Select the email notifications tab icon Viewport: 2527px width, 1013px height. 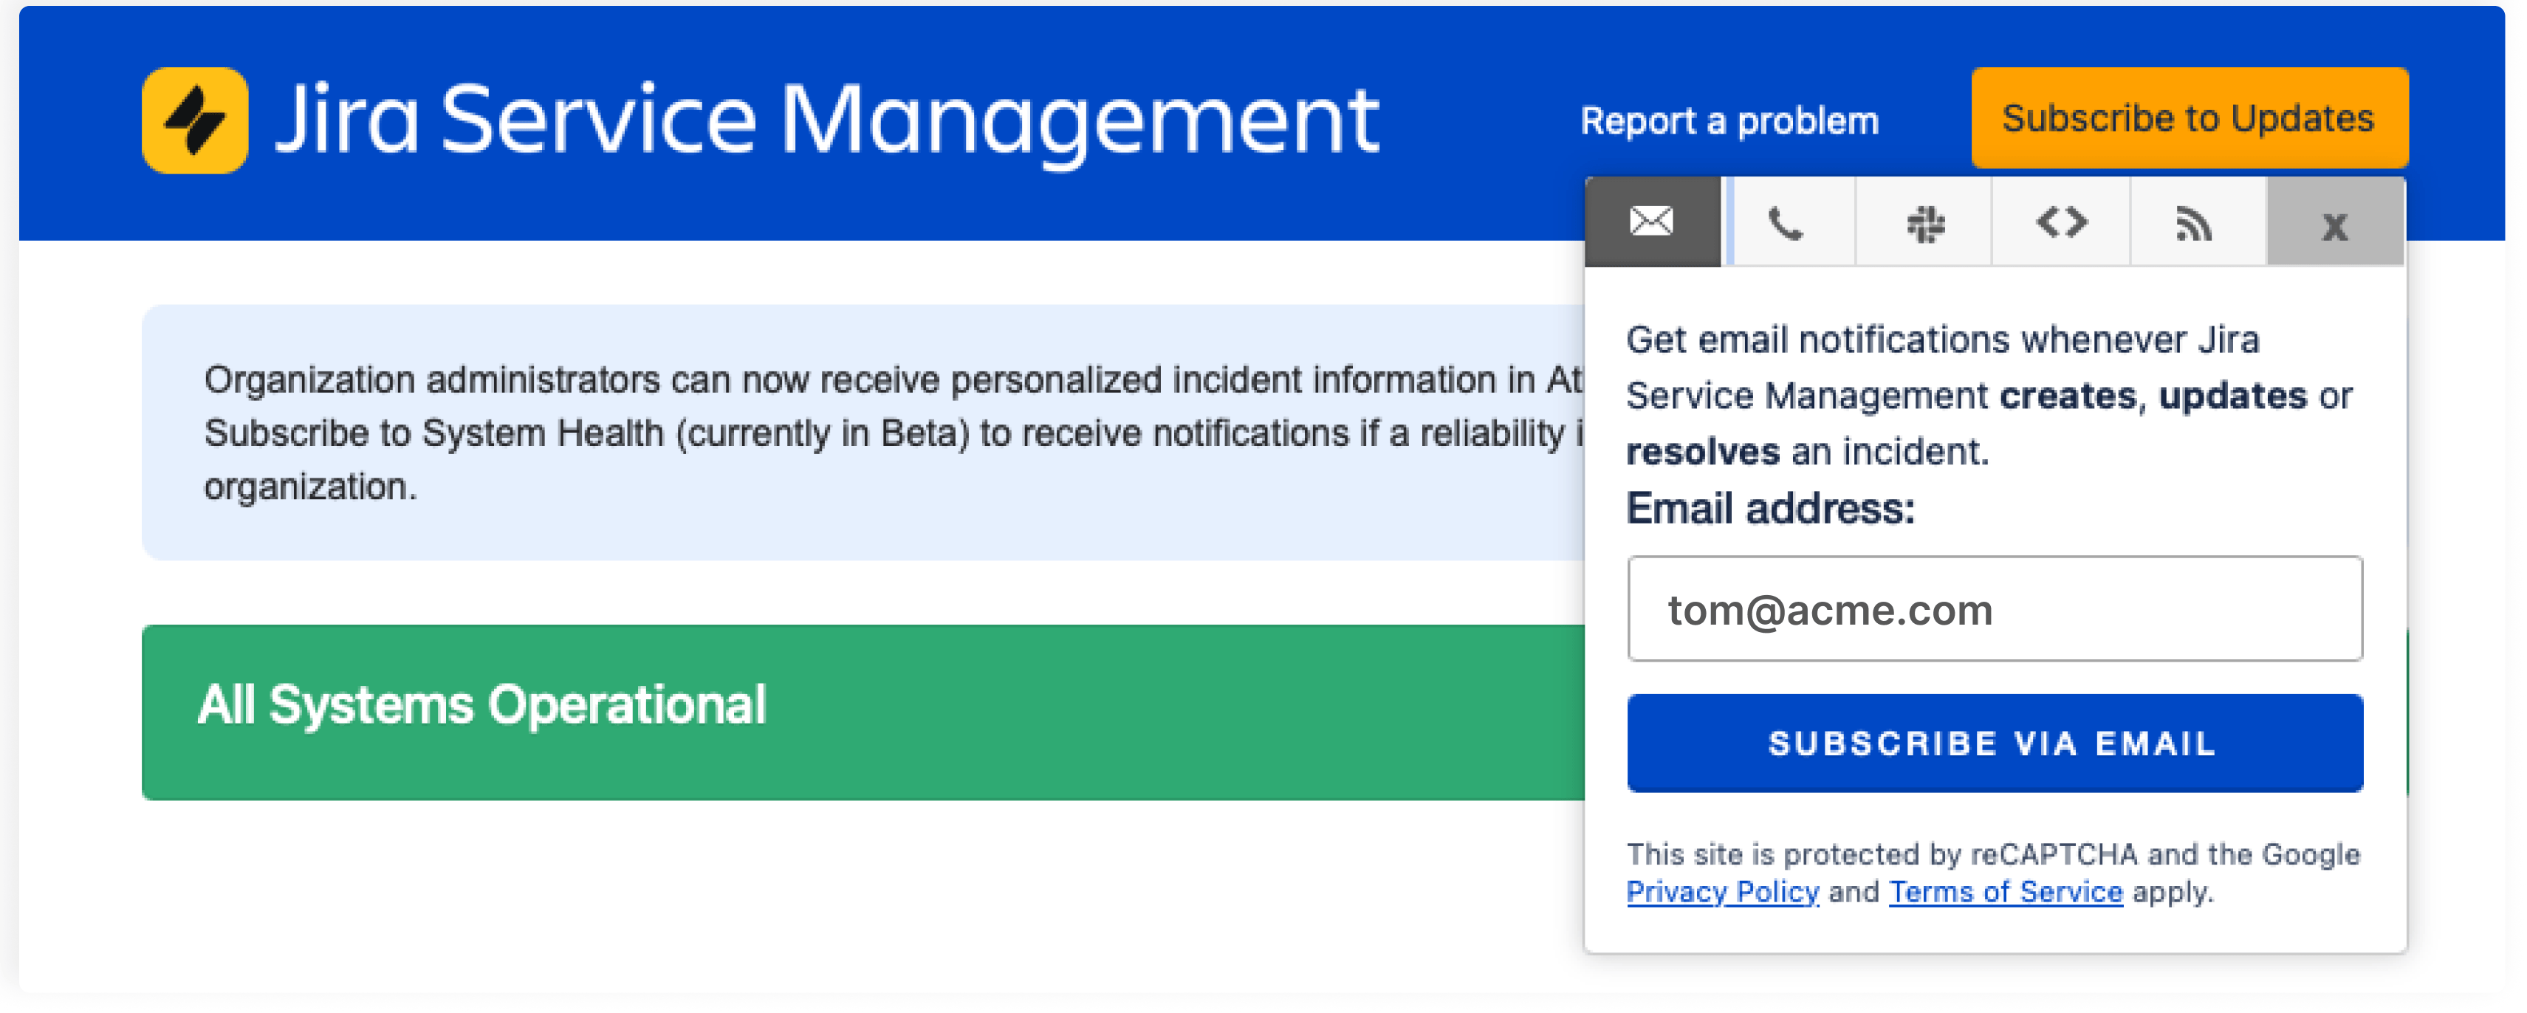1652,222
